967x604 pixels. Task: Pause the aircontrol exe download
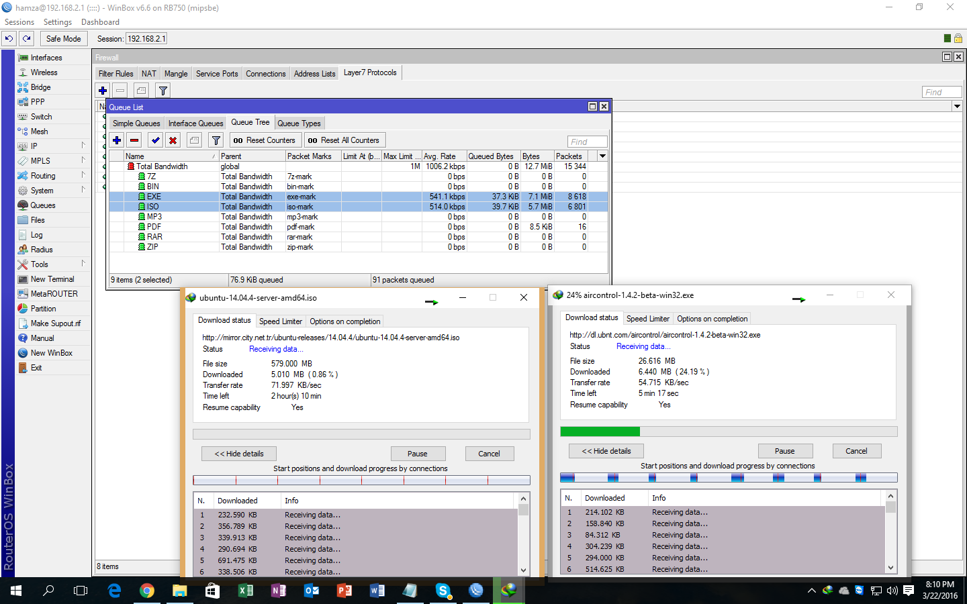pyautogui.click(x=784, y=451)
